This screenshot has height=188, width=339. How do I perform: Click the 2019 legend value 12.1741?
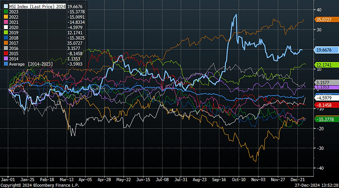(x=75, y=32)
